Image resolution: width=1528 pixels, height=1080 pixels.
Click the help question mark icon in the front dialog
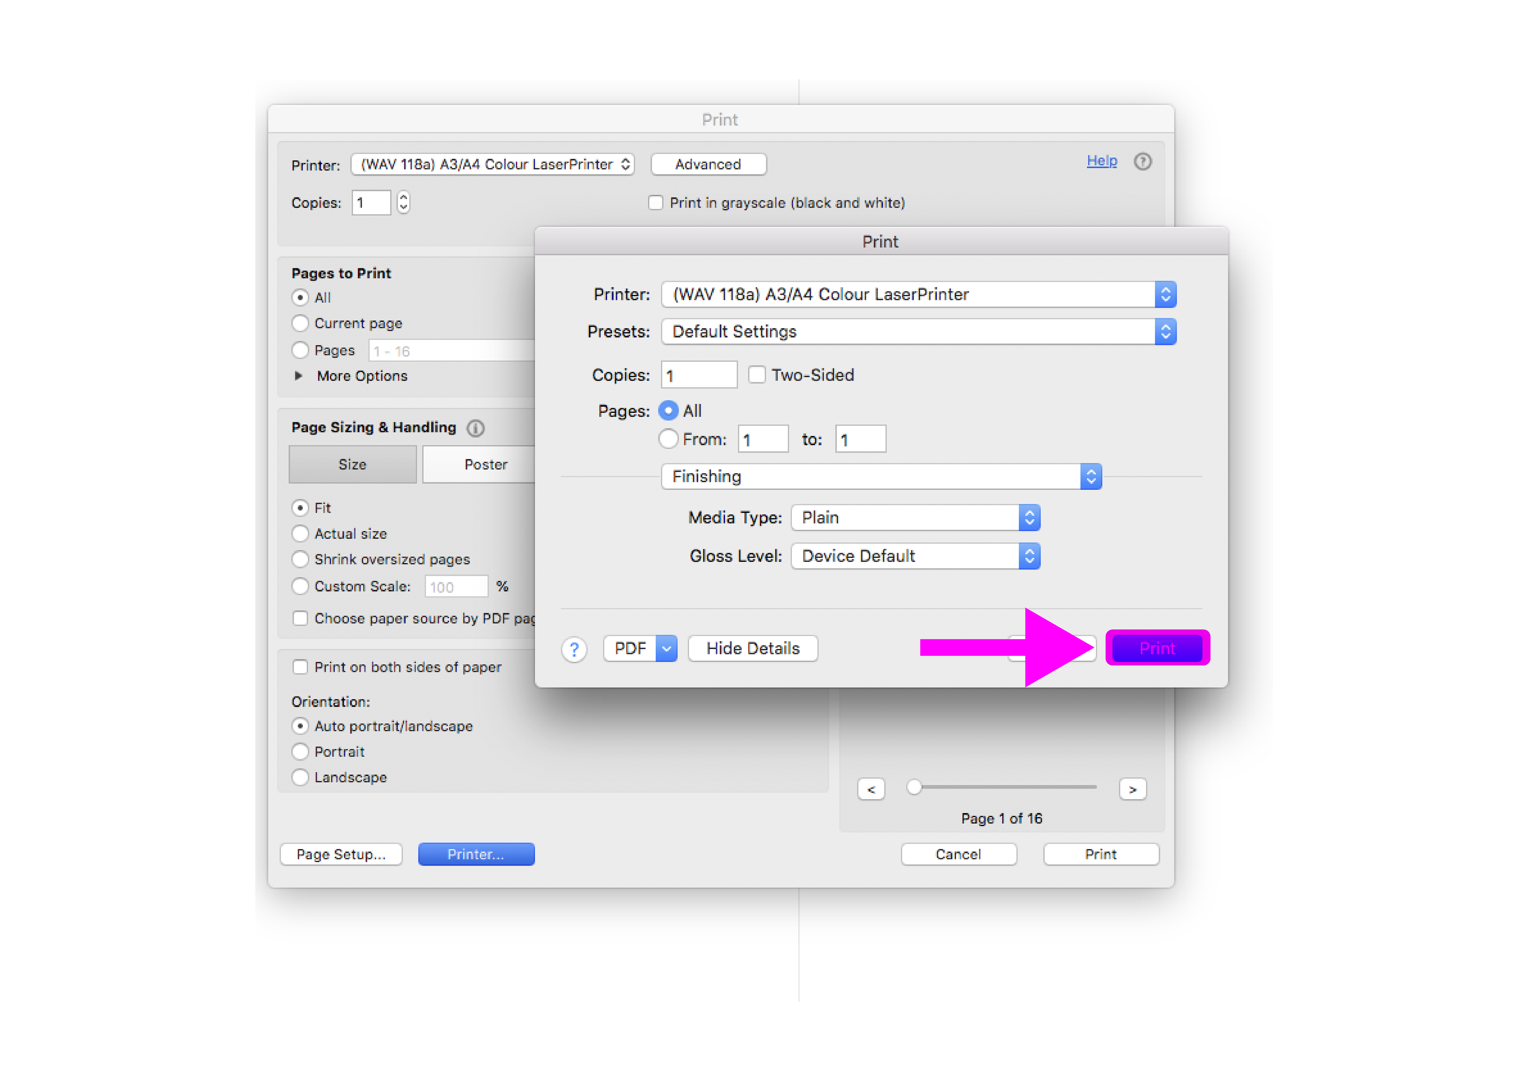[574, 649]
